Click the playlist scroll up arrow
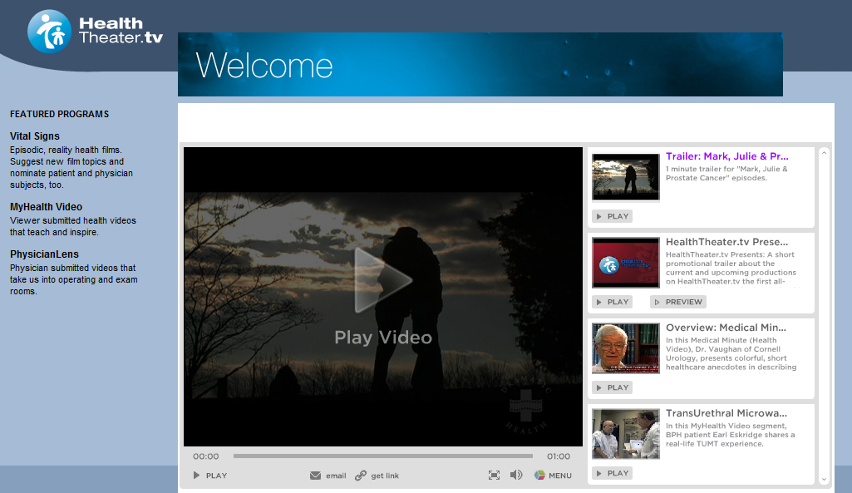The image size is (852, 493). pyautogui.click(x=824, y=153)
